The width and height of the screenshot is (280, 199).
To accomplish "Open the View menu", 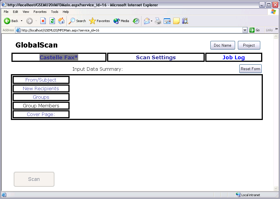I will (x=26, y=12).
